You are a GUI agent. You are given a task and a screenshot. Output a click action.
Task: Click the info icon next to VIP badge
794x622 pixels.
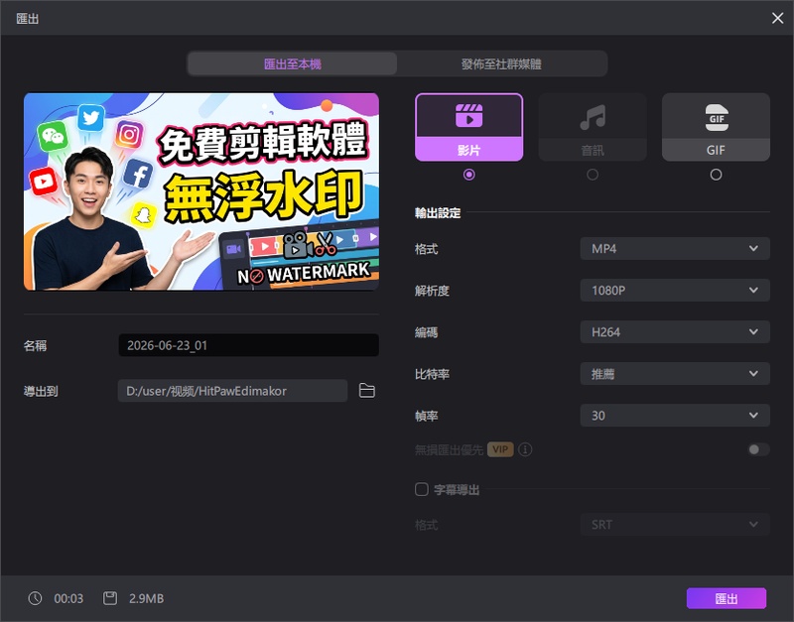click(x=525, y=449)
